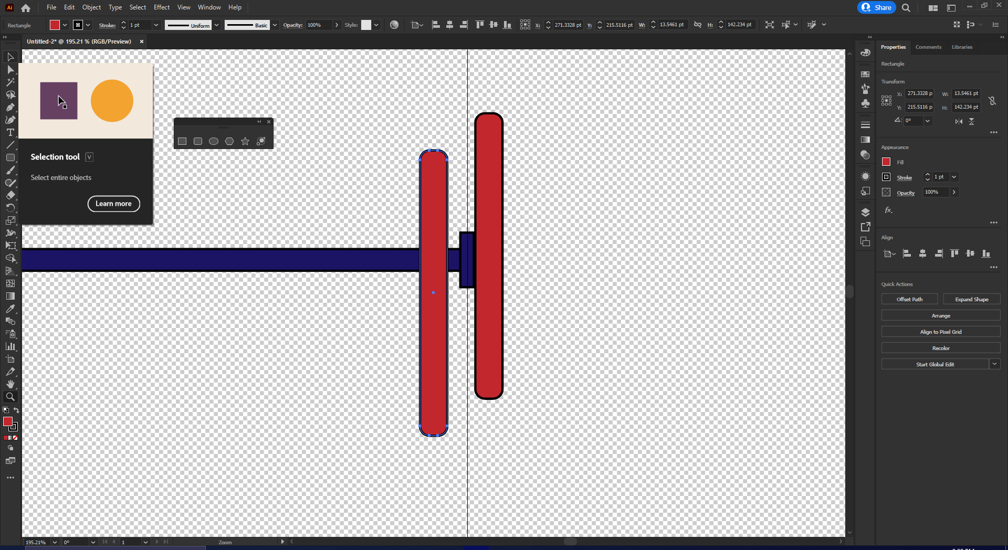The width and height of the screenshot is (1008, 550).
Task: Flip the selected shape vertically
Action: click(972, 121)
